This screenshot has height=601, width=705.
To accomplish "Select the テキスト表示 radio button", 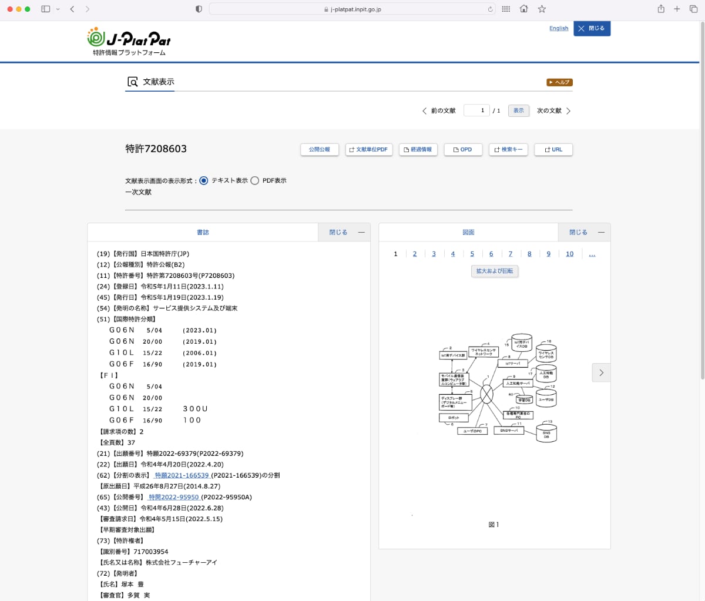I will click(204, 180).
